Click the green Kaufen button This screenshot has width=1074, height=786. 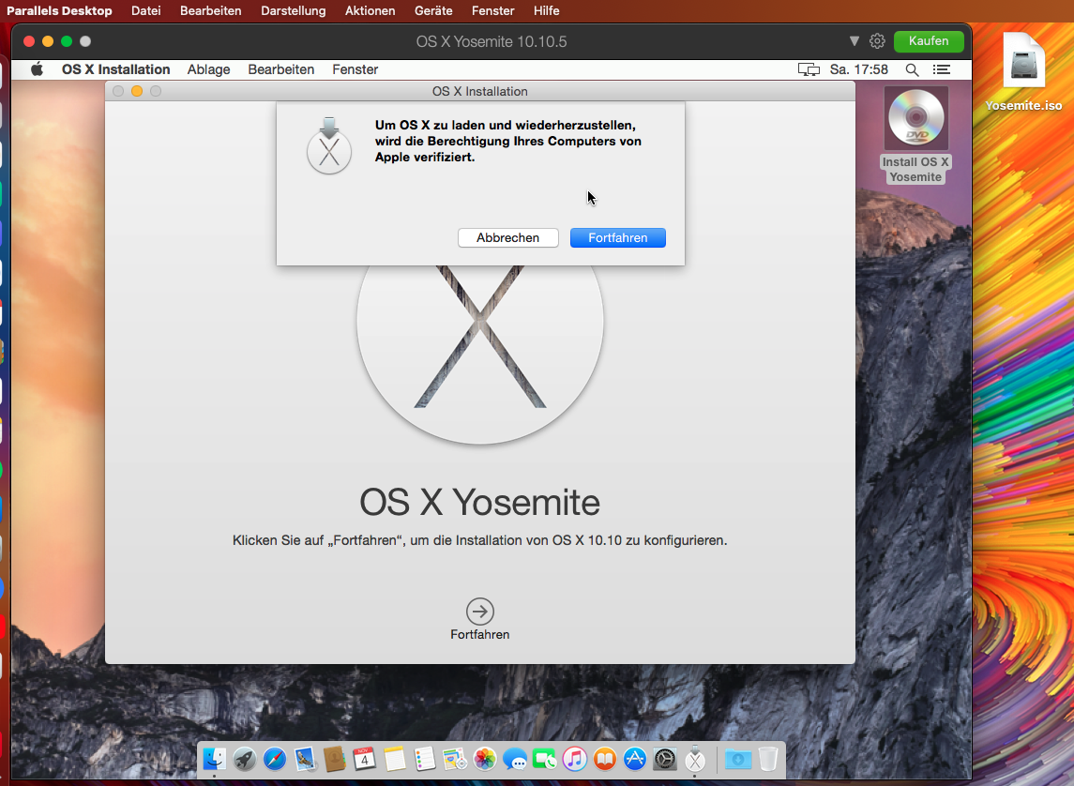928,41
